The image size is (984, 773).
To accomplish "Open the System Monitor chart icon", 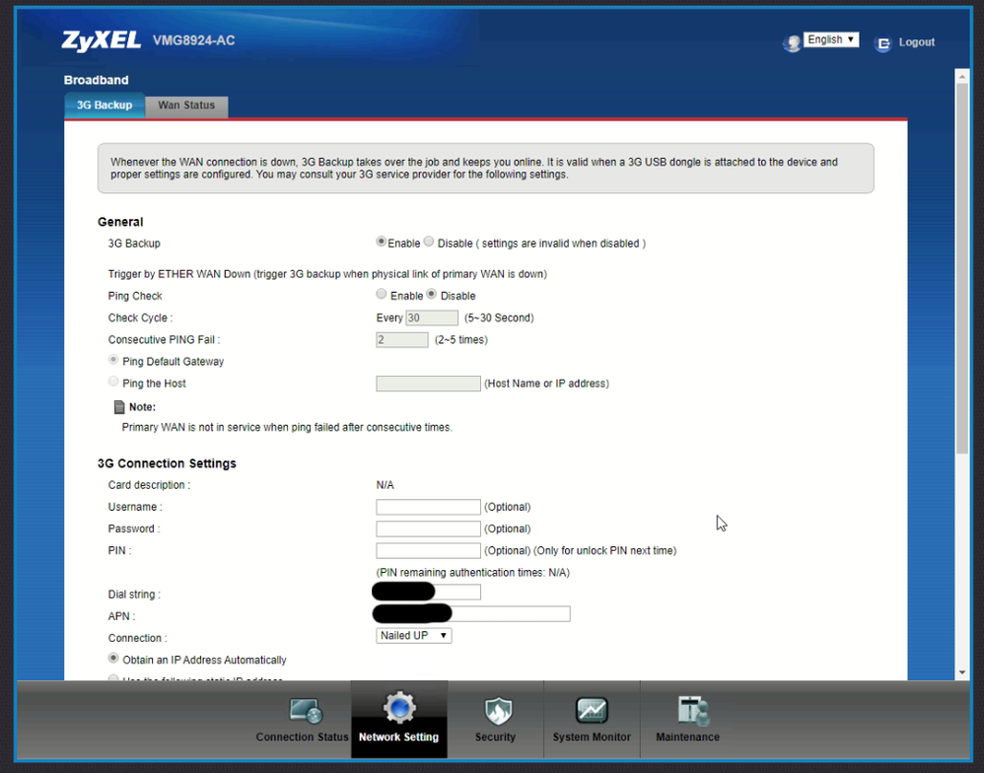I will [x=592, y=710].
